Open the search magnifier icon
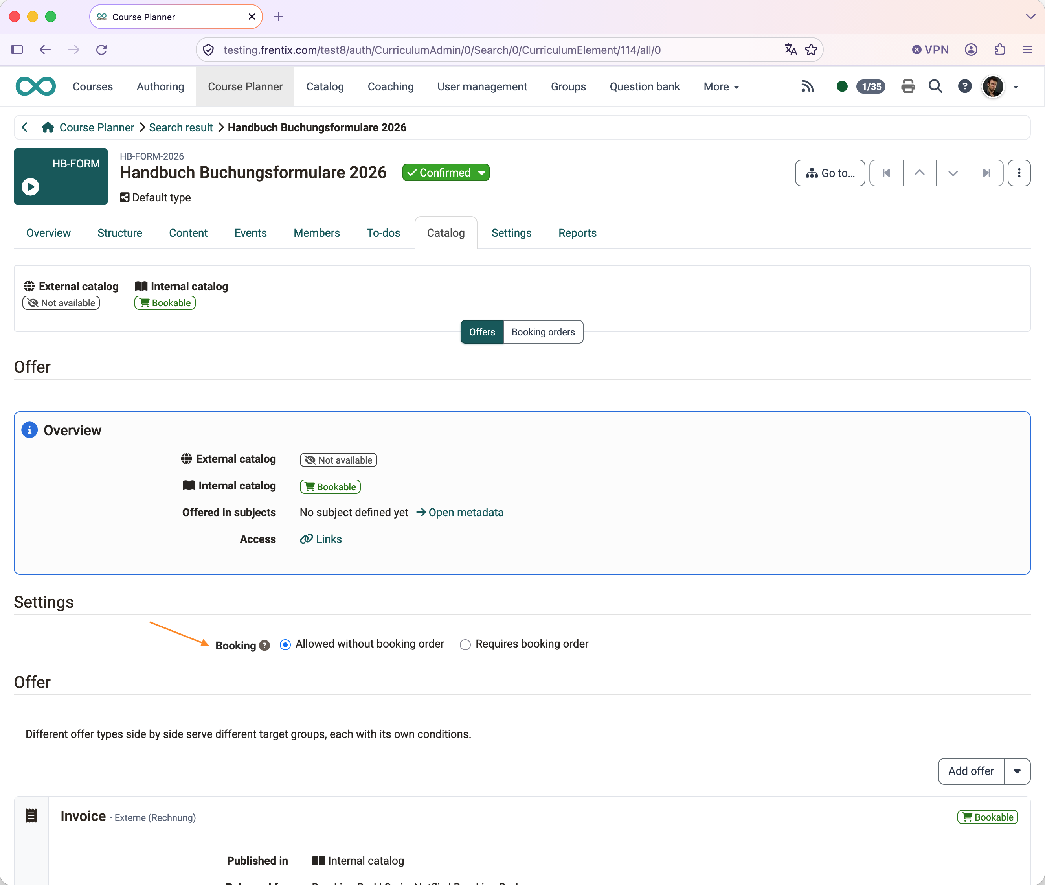This screenshot has height=885, width=1045. click(x=935, y=87)
